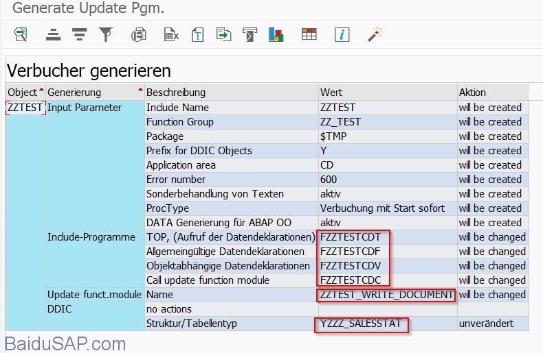Viewport: 543px width, 353px height.
Task: Select the ZZTEST object cell
Action: click(x=25, y=108)
